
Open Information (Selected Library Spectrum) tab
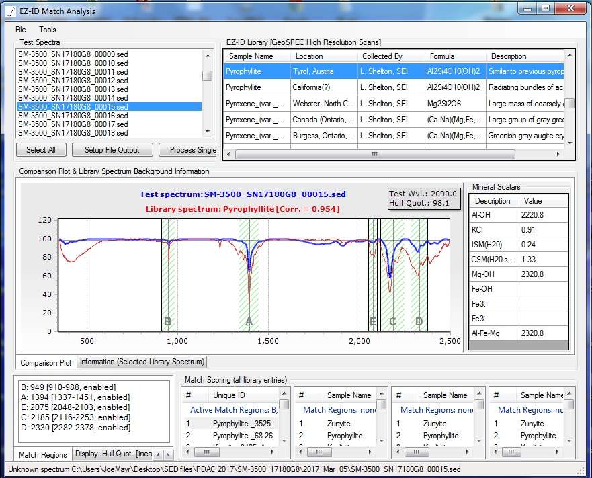[x=142, y=362]
